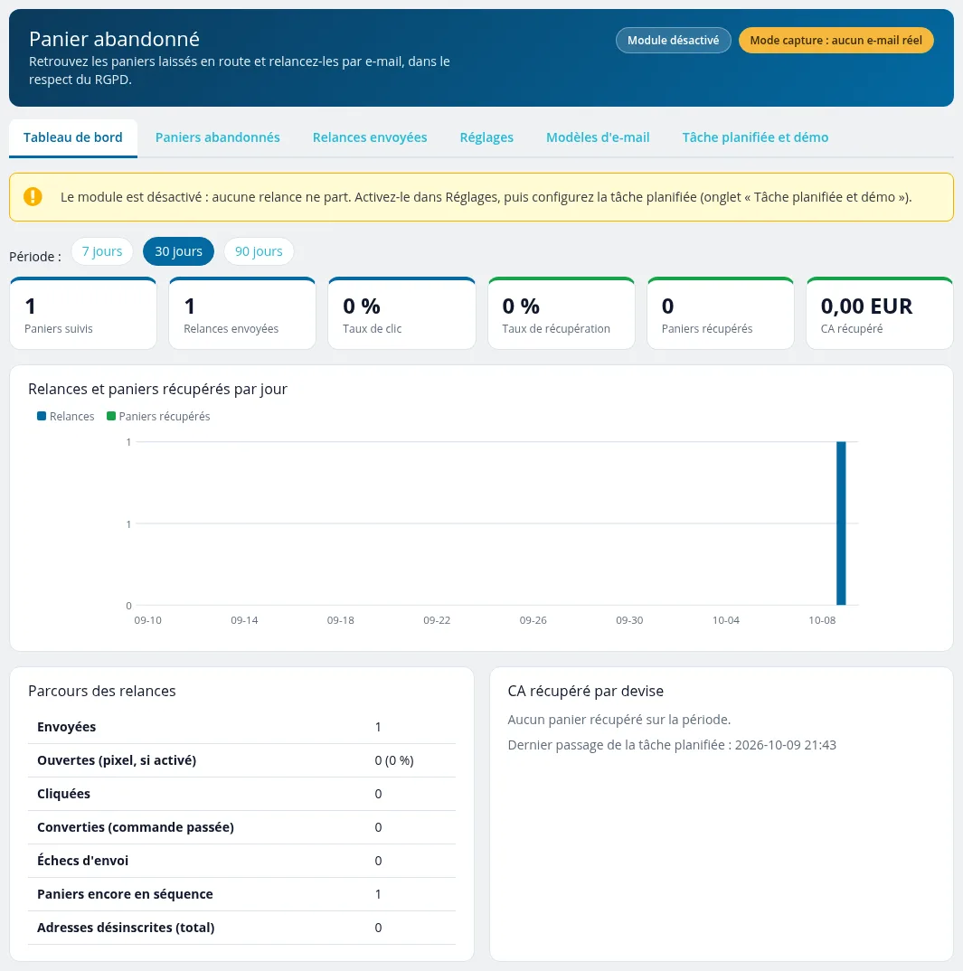Click the 10-08 date label on chart axis
The width and height of the screenshot is (963, 971).
pos(822,620)
